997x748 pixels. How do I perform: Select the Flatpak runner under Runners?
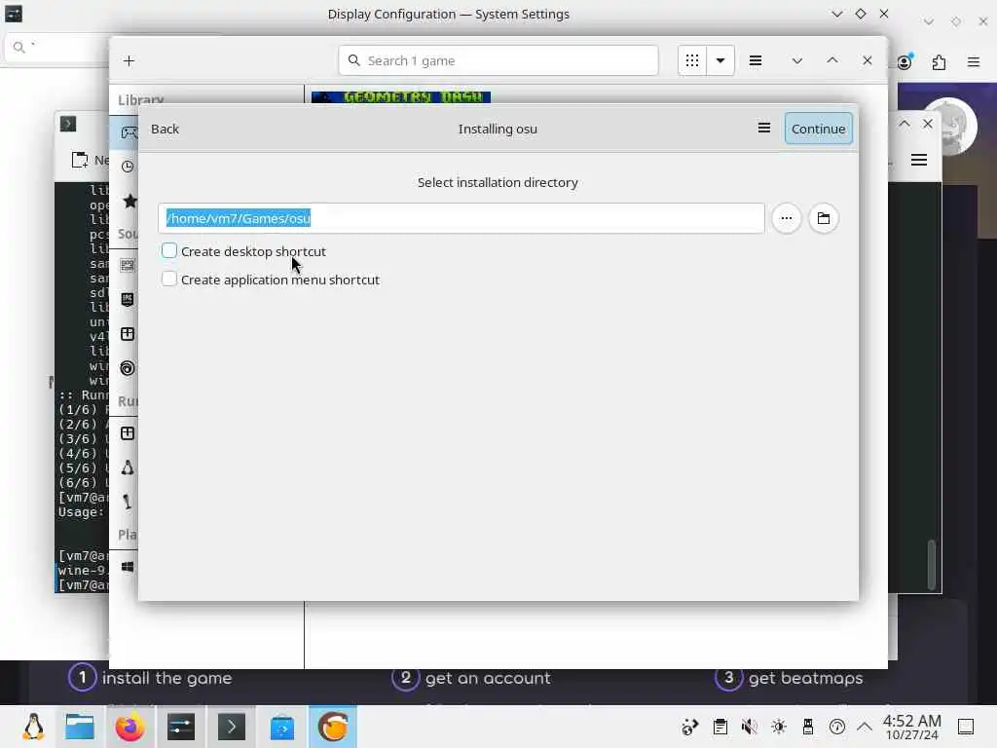coord(128,433)
